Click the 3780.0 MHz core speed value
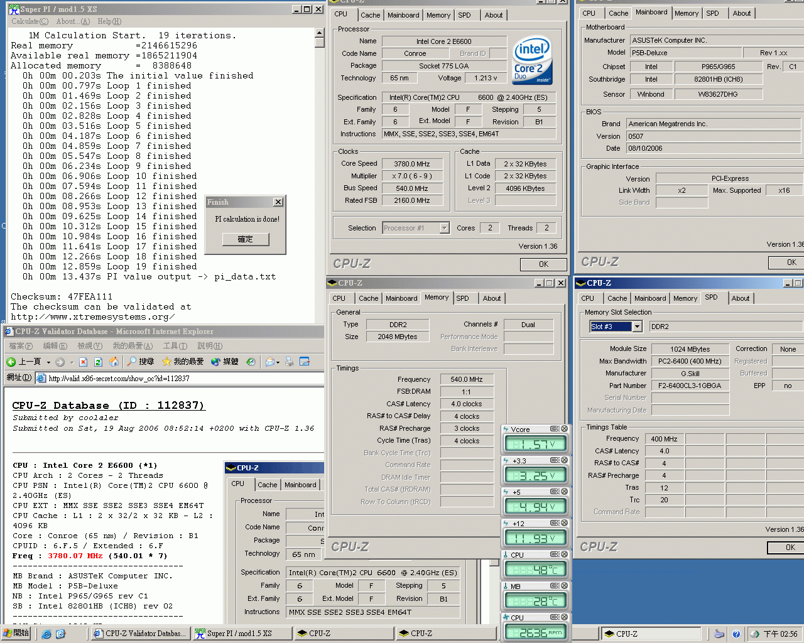This screenshot has width=804, height=643. pos(412,164)
